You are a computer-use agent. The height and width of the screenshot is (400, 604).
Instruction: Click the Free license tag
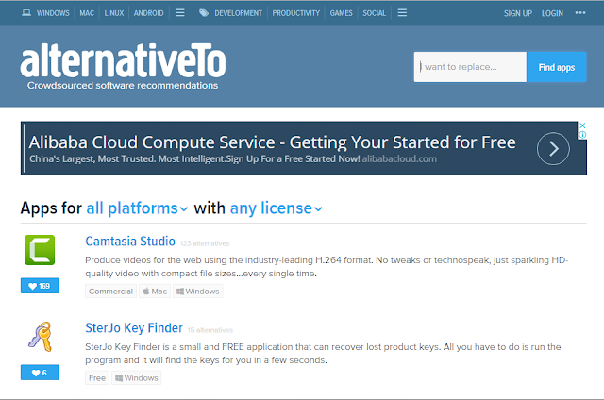click(x=97, y=378)
